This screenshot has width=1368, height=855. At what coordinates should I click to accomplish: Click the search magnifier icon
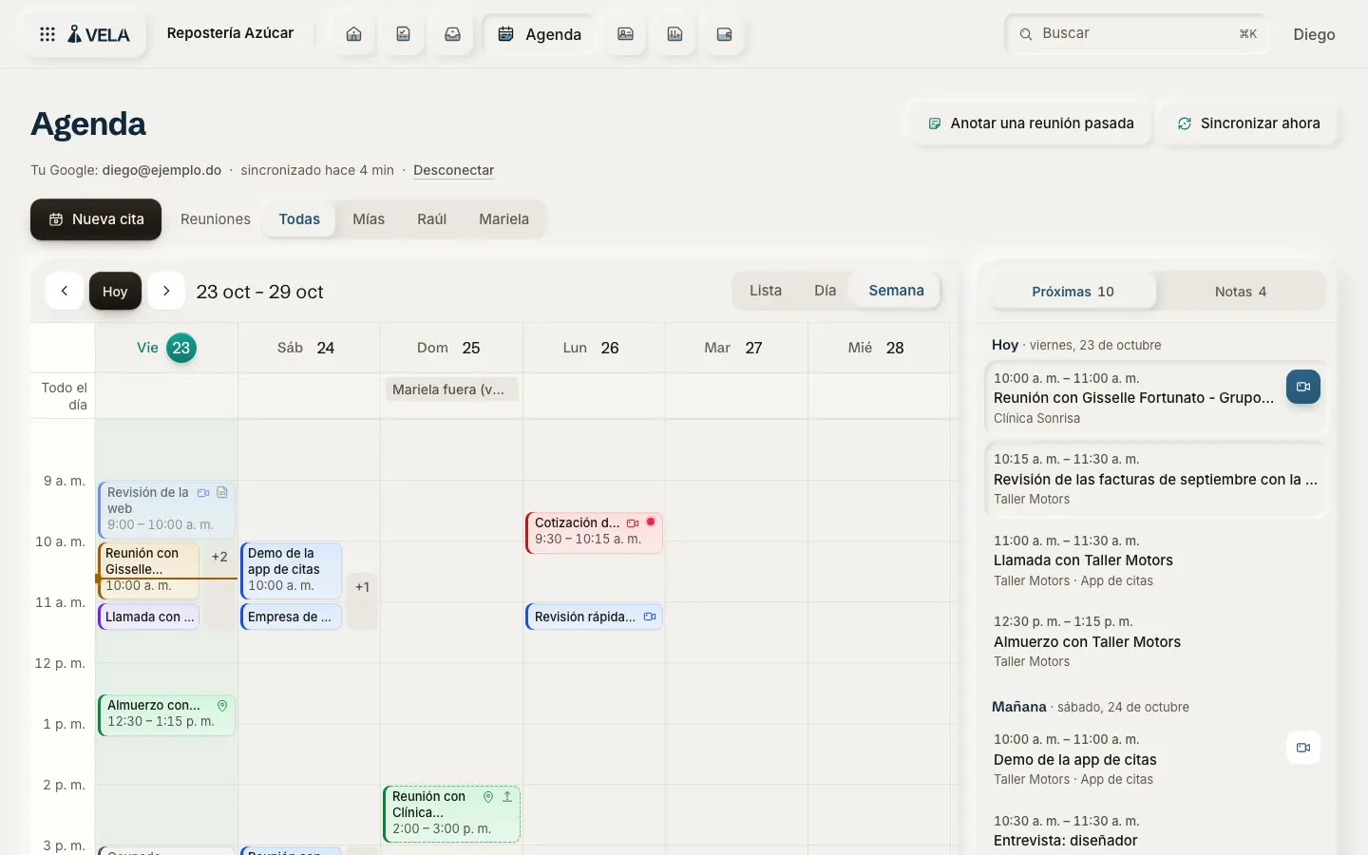coord(1026,34)
